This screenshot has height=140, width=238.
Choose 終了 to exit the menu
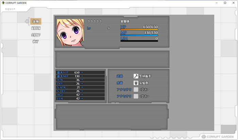tap(36, 42)
